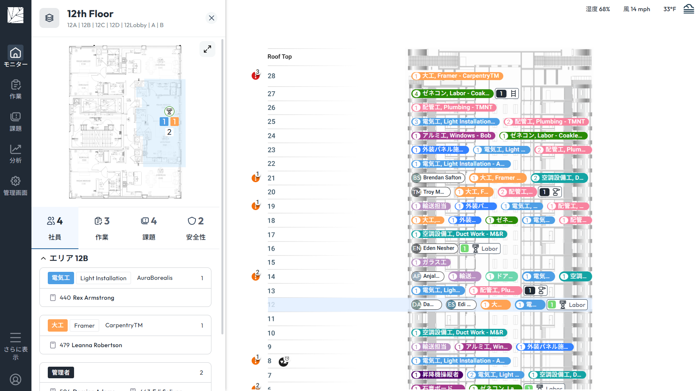Expand the floor plan to fullscreen
Viewport: 696px width, 391px height.
[207, 49]
